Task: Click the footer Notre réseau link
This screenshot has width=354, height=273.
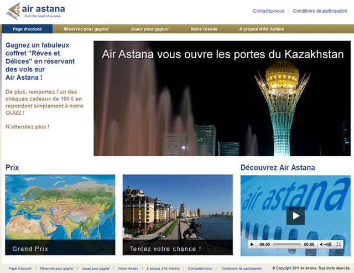Action: coord(128,269)
